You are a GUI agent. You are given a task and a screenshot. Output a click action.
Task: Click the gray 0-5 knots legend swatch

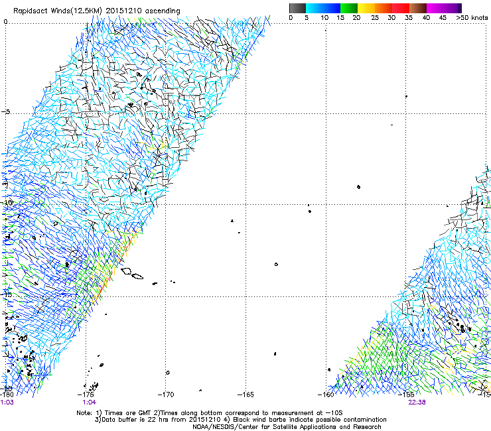point(297,8)
